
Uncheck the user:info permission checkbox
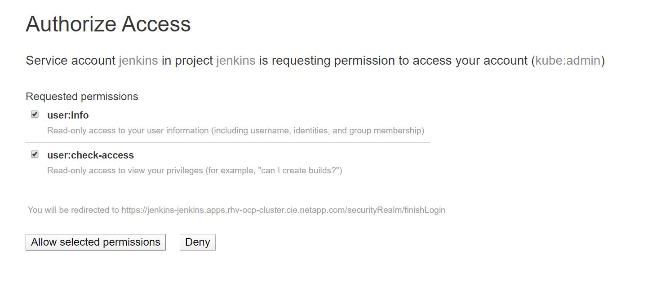[35, 115]
